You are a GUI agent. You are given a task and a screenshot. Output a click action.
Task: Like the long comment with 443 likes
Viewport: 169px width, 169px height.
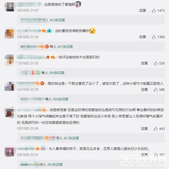click(156, 129)
